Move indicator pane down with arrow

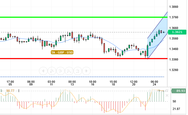click(159, 91)
